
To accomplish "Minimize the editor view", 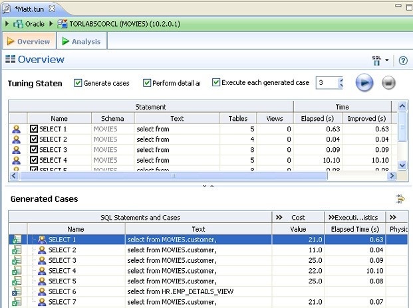I will 398,6.
